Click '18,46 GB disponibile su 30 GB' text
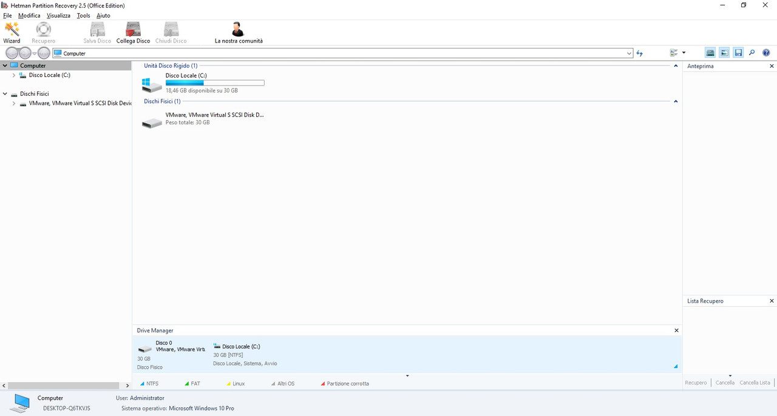The height and width of the screenshot is (416, 777). click(202, 90)
